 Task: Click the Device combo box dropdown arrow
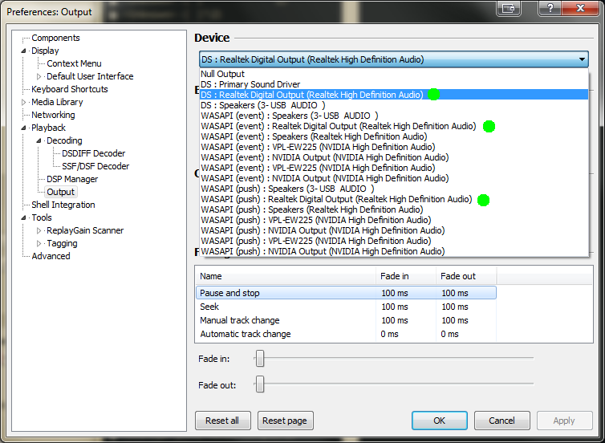[582, 59]
